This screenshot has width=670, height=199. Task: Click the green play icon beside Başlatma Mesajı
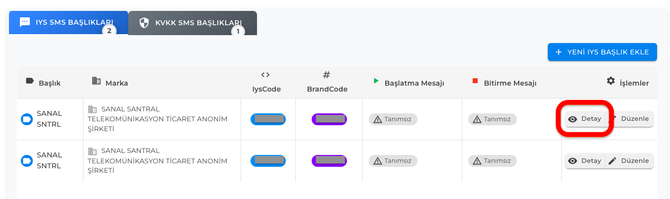[x=376, y=81]
